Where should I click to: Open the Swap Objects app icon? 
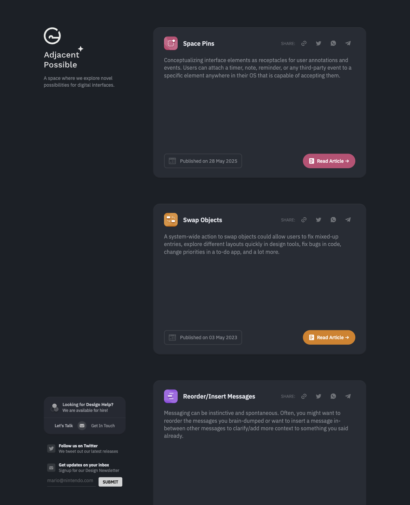171,220
